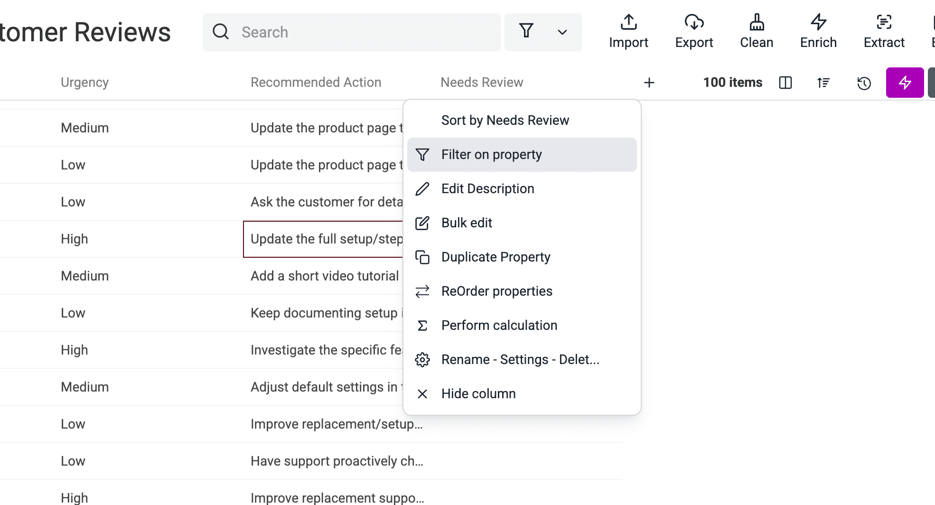
Task: Select 'Investigate the specific fe' cell
Action: (323, 350)
